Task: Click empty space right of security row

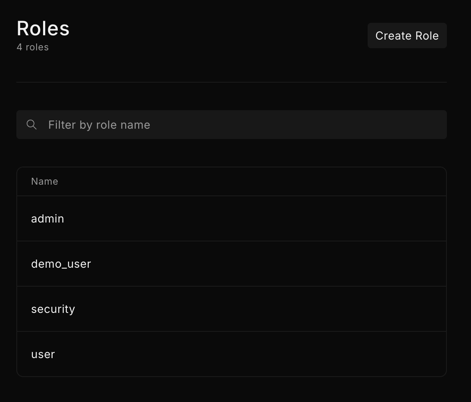Action: click(323, 309)
